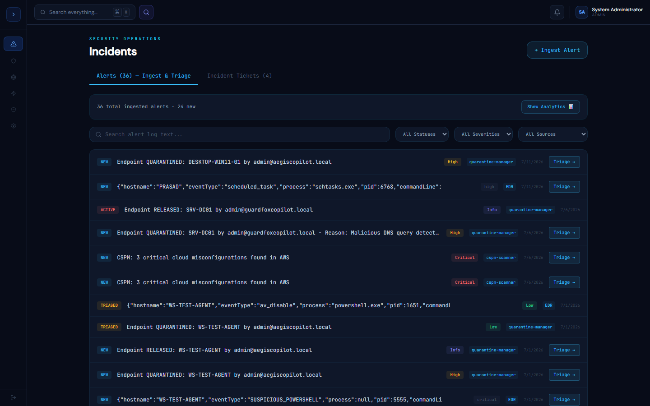
Task: Switch to Alerts (36) Ingest & Triage tab
Action: pyautogui.click(x=144, y=76)
